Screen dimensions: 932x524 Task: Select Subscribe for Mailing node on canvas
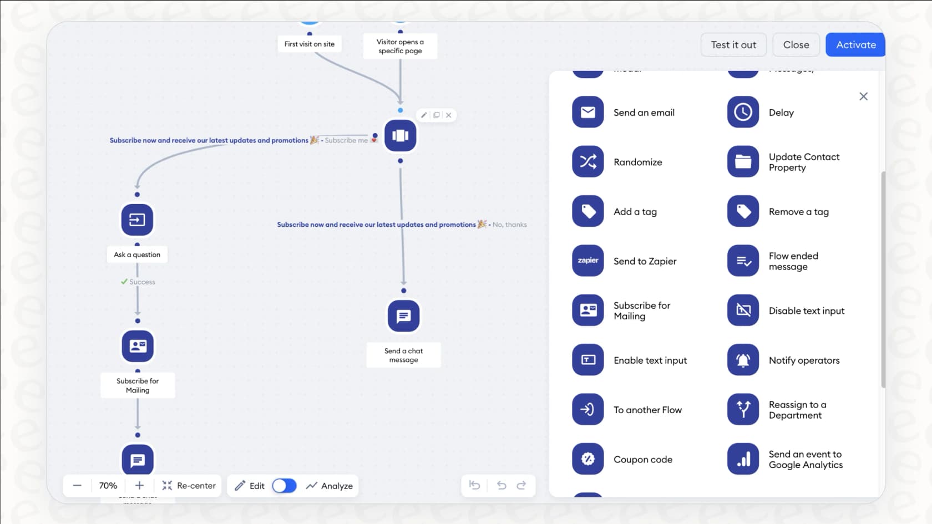138,346
